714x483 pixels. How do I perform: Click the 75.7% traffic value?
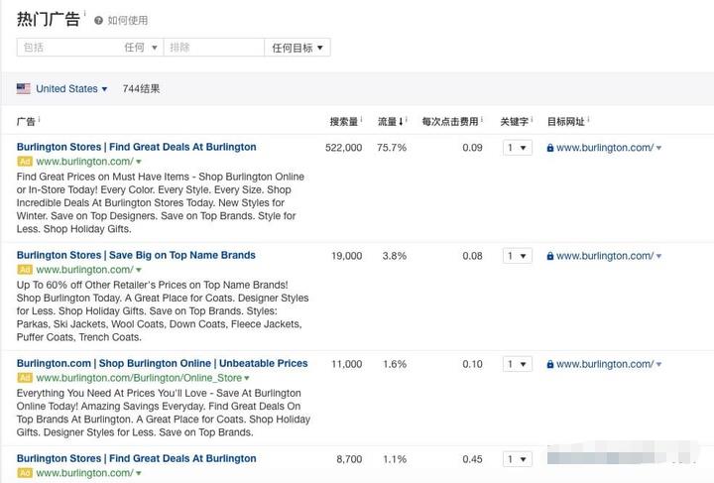pos(392,148)
